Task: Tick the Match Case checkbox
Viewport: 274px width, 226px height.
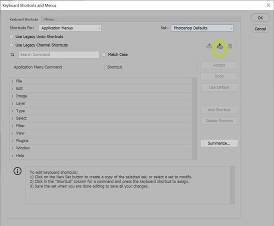Action: [x=104, y=54]
